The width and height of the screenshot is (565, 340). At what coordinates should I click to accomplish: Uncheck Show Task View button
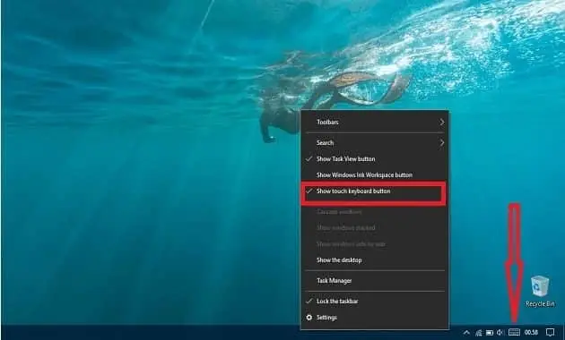(x=375, y=159)
